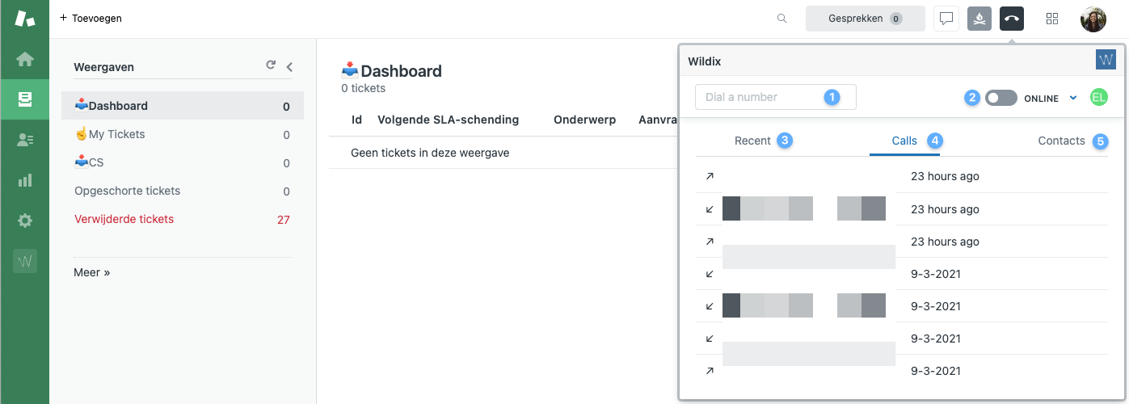Viewport: 1129px width, 404px height.
Task: Switch to the Recent tab
Action: (x=752, y=141)
